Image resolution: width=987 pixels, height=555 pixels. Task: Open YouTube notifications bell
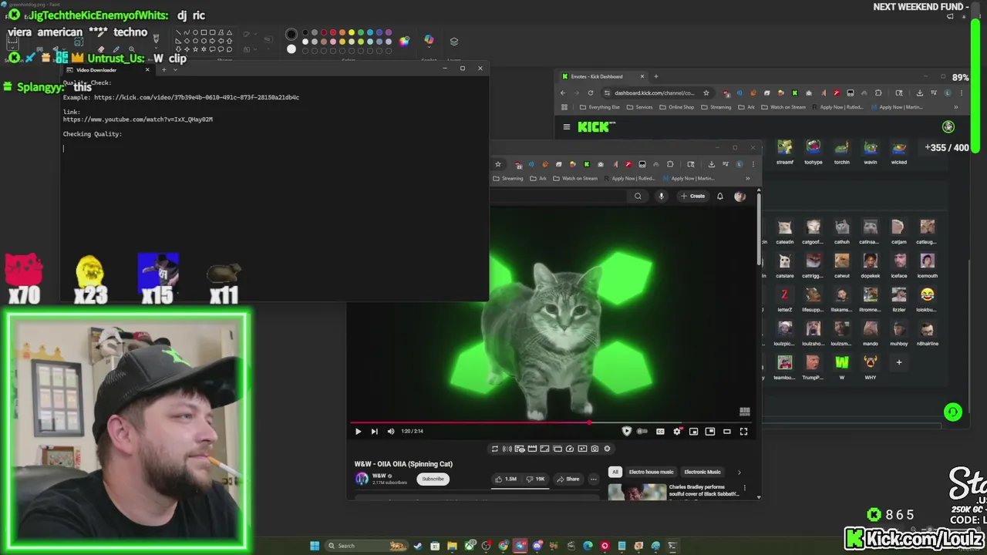tap(719, 196)
